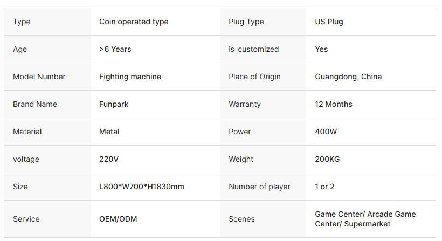Select the "1 or 2" players value
Image resolution: width=442 pixels, height=241 pixels.
tap(324, 187)
